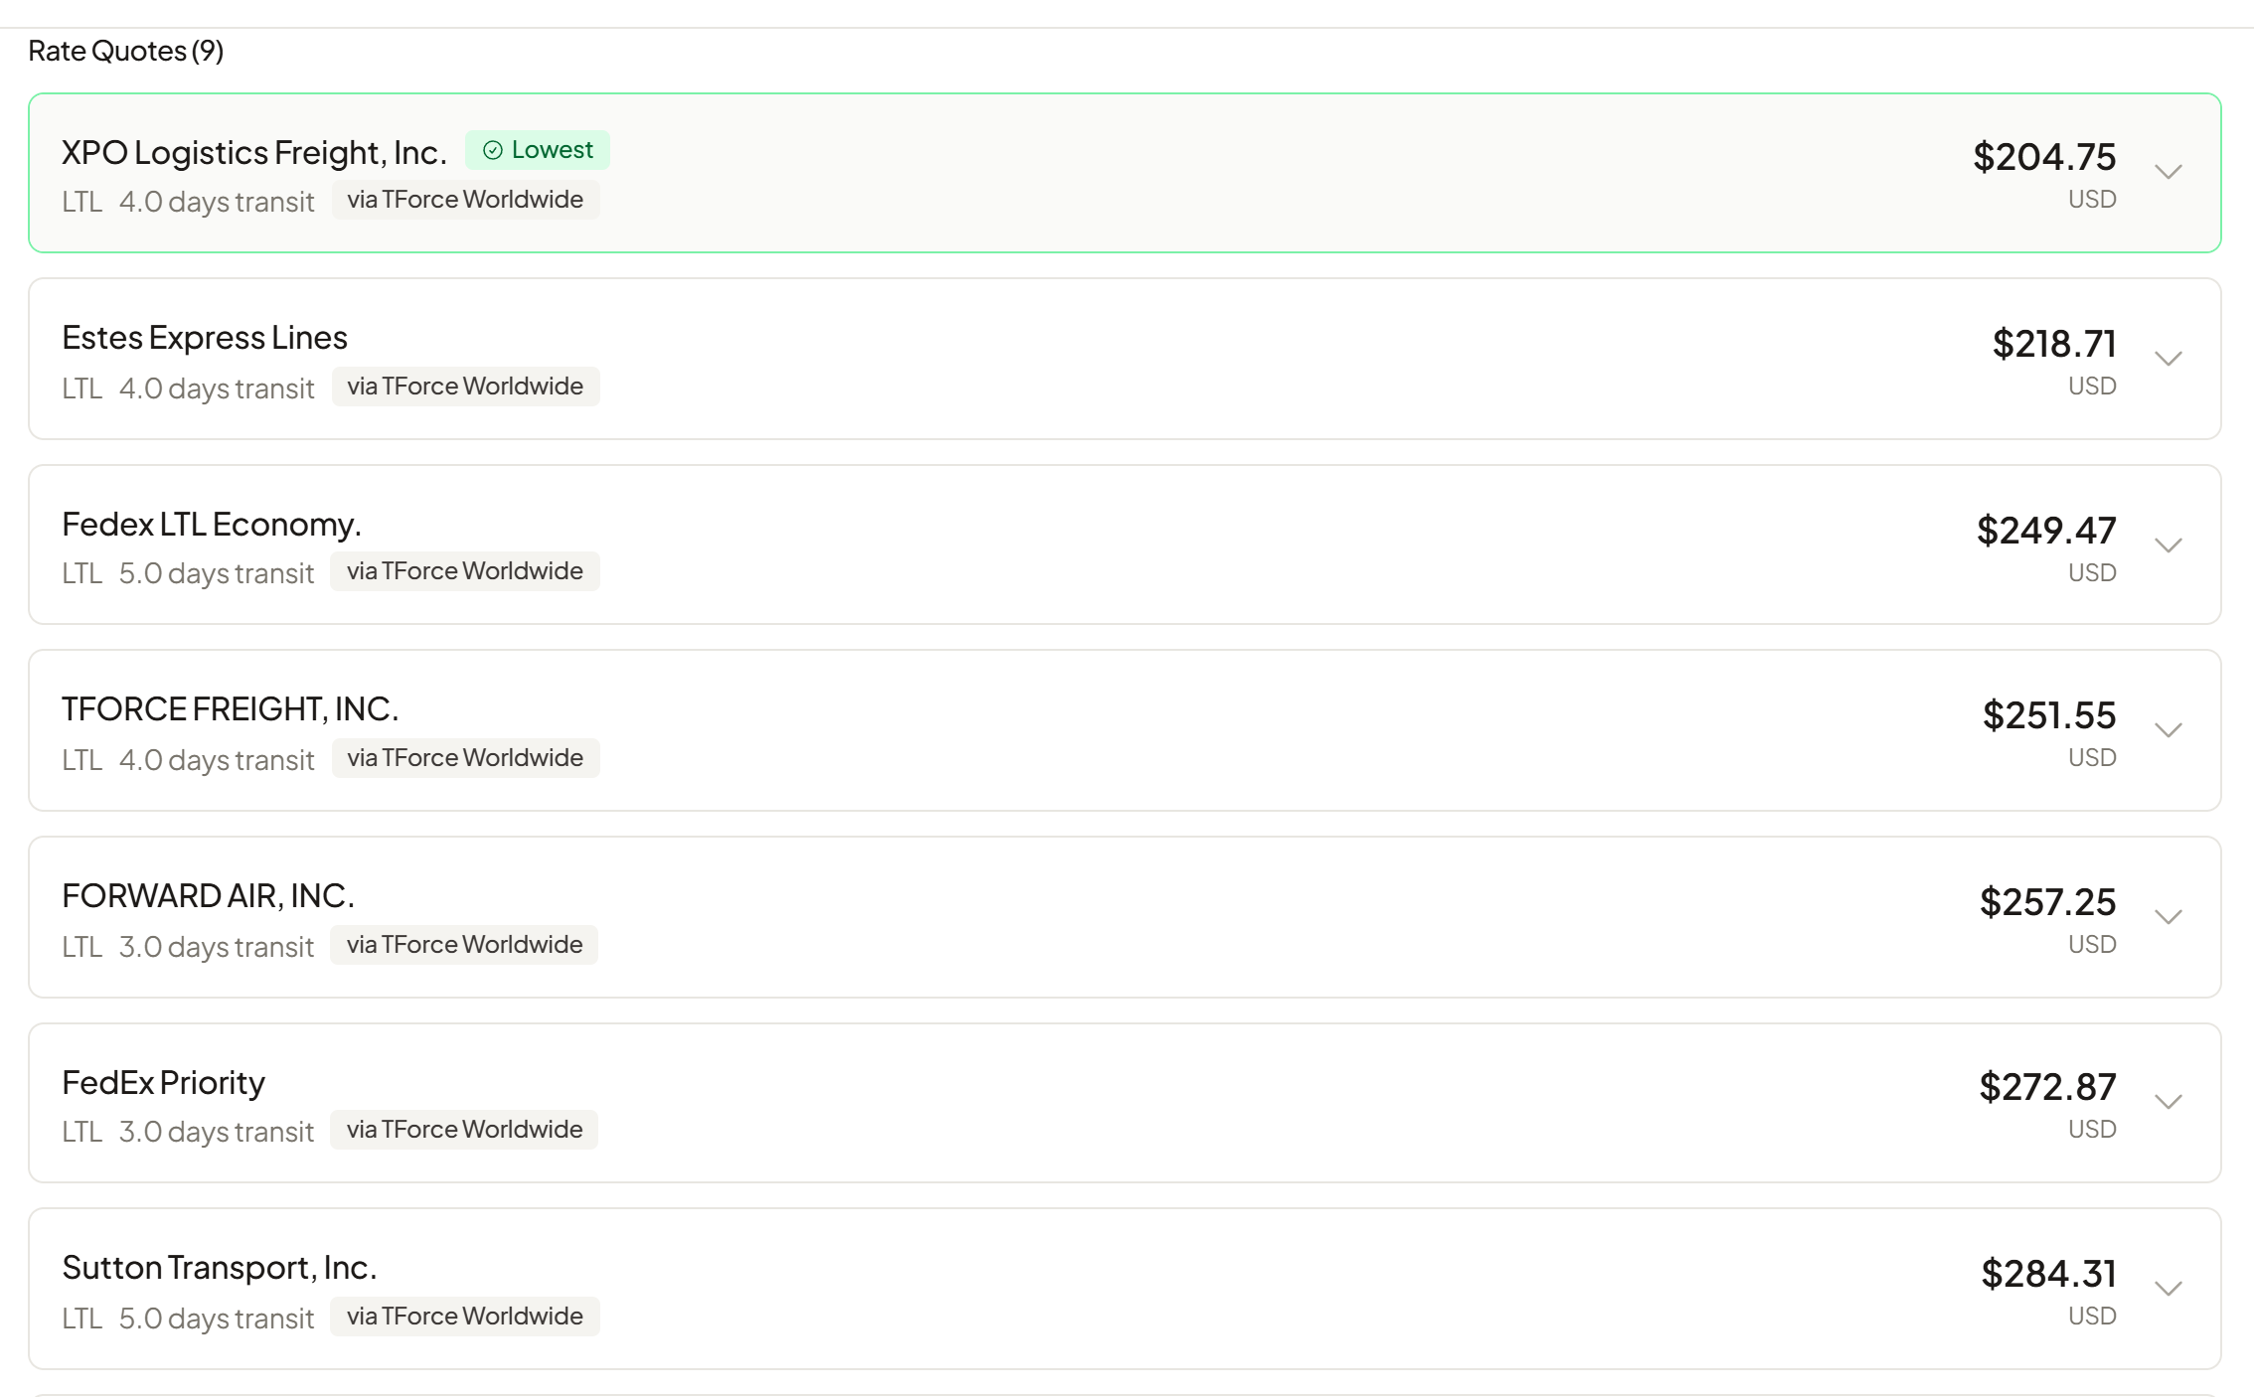Click 4.0 days transit on XPO quote
The height and width of the screenshot is (1397, 2254).
[217, 202]
